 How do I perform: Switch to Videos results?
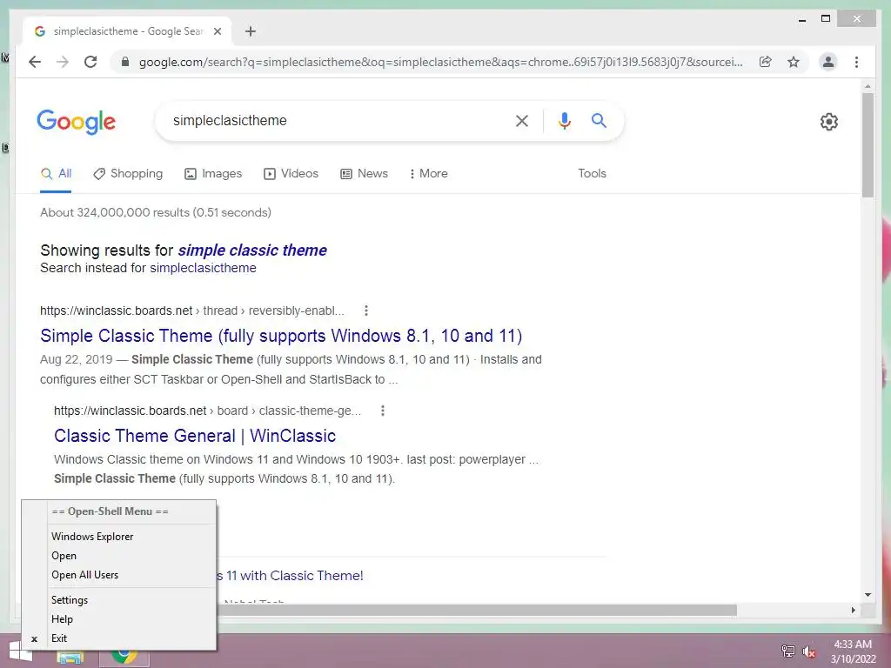click(291, 173)
